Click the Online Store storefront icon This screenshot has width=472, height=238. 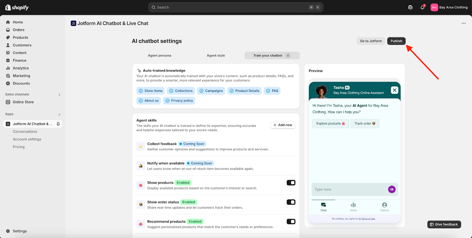point(8,102)
